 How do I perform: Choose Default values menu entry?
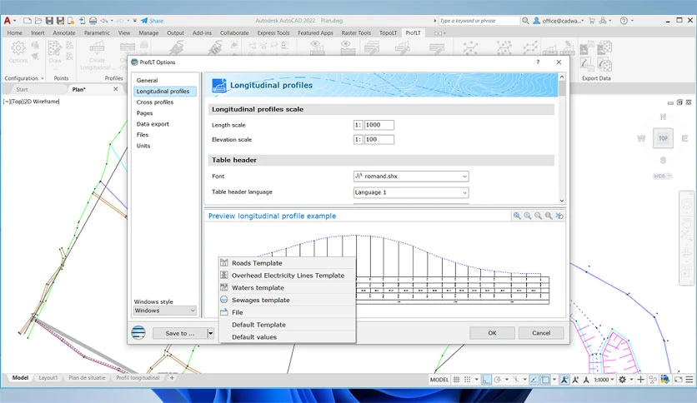tap(287, 337)
